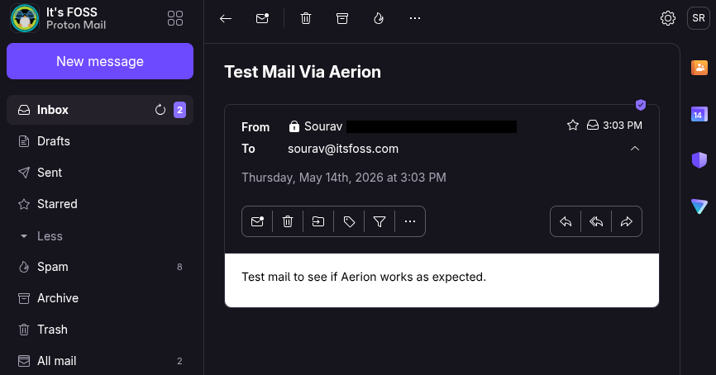
Task: Reply all to the message
Action: tap(596, 221)
